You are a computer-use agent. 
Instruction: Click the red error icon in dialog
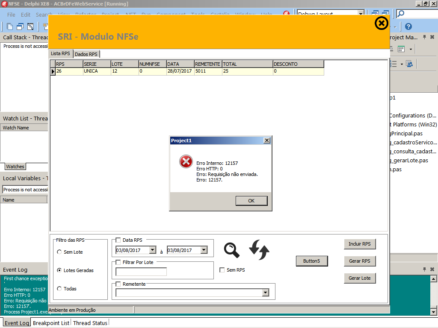(x=186, y=161)
